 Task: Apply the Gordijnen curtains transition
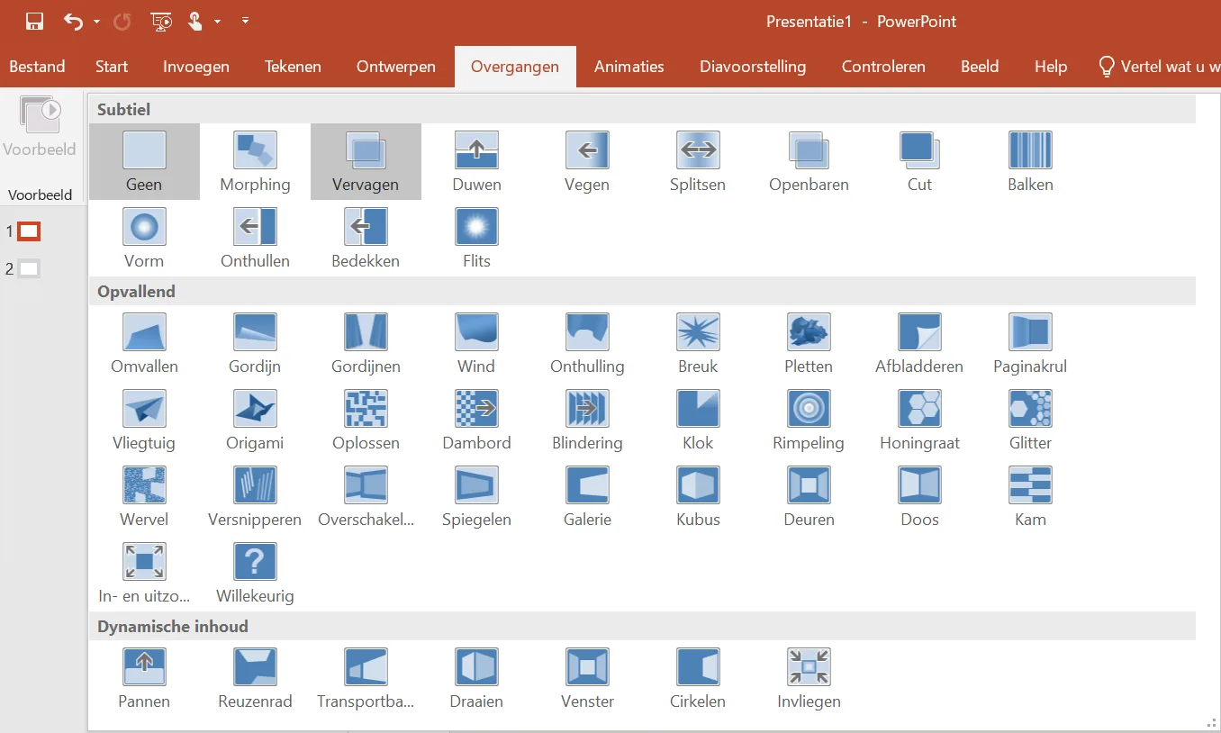pos(366,343)
